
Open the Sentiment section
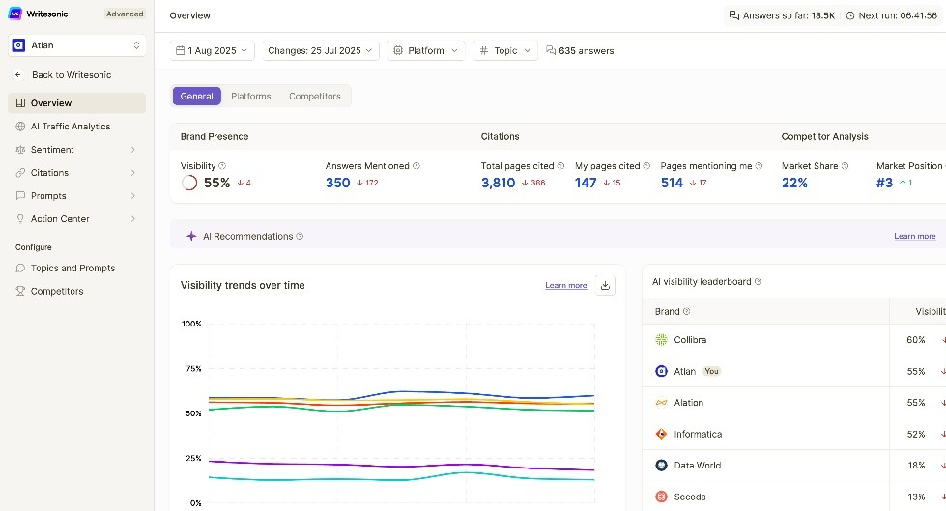click(76, 149)
